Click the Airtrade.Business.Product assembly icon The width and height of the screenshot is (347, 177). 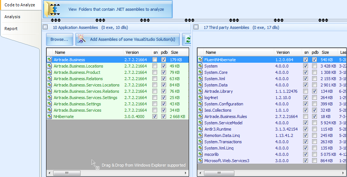(x=49, y=72)
